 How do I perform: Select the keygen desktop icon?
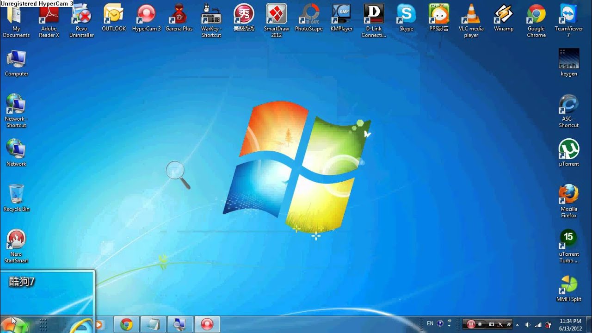568,63
